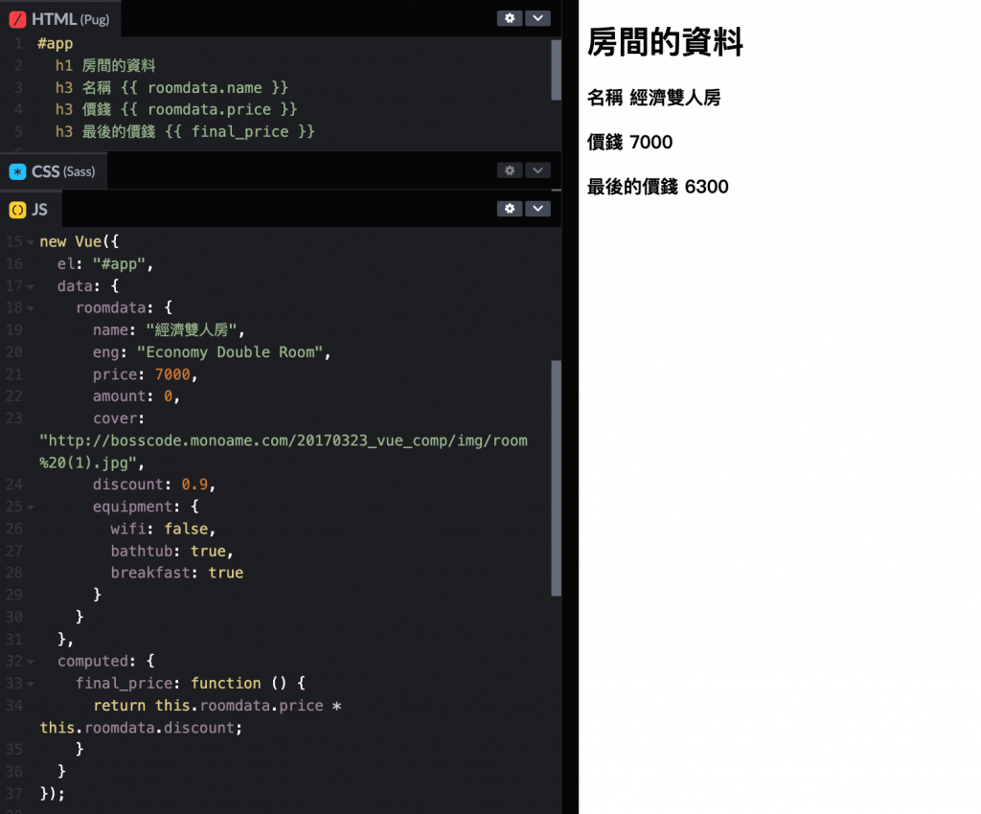
Task: Click 'final_price' in HTML line 5
Action: (x=240, y=132)
